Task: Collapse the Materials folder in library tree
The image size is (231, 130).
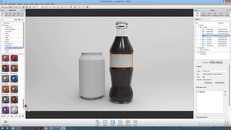Action: [x=3, y=25]
